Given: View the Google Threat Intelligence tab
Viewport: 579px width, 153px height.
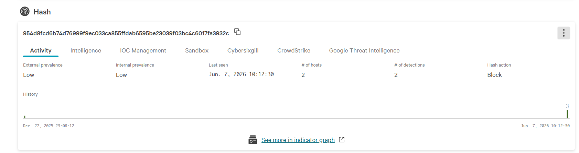Looking at the screenshot, I should click(364, 50).
